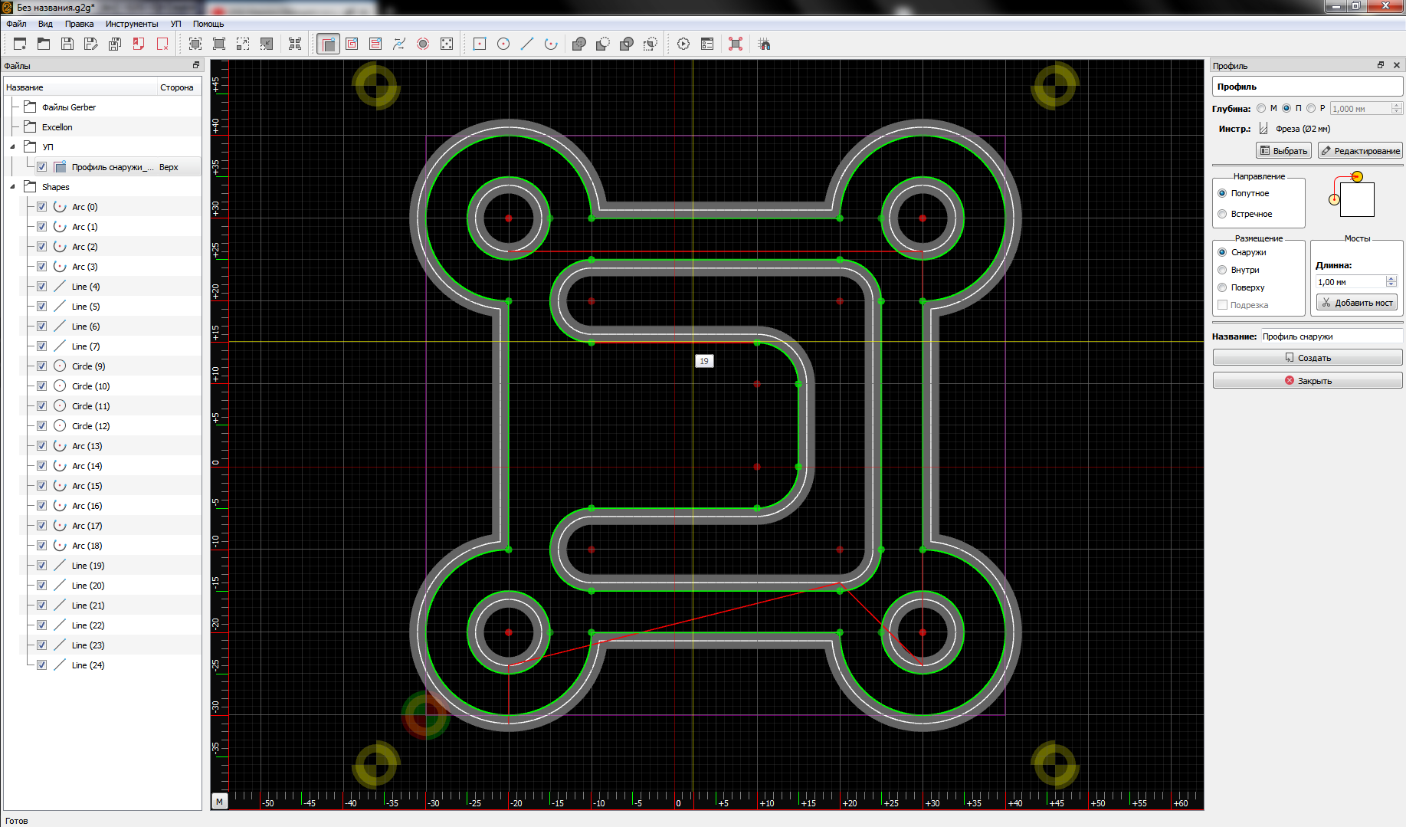Collapse the Shapes tree node
Image resolution: width=1406 pixels, height=827 pixels.
tap(12, 187)
